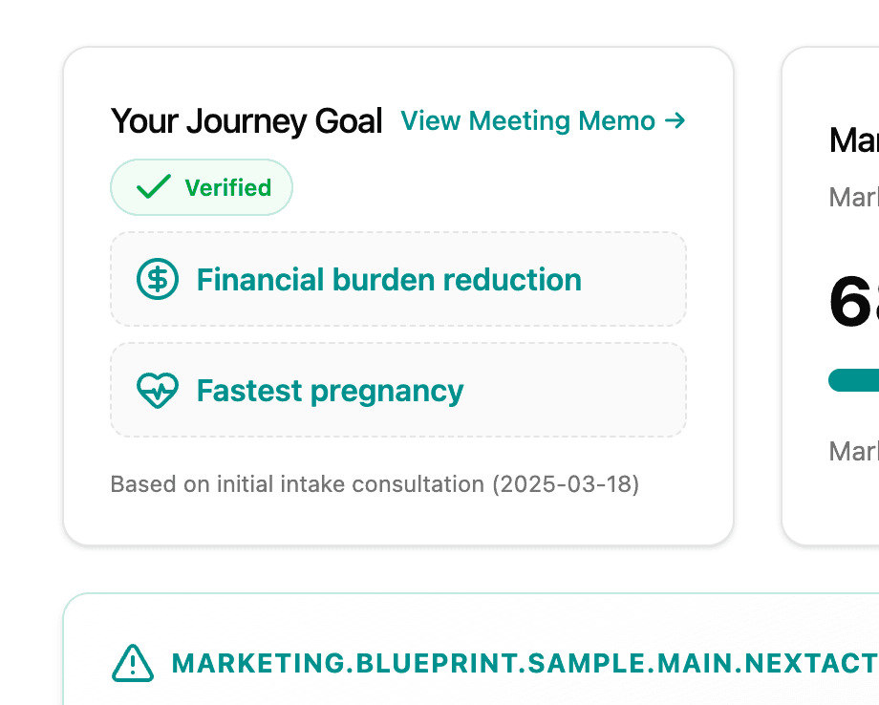Select the Verified badge label text
Image resolution: width=879 pixels, height=705 pixels.
227,188
